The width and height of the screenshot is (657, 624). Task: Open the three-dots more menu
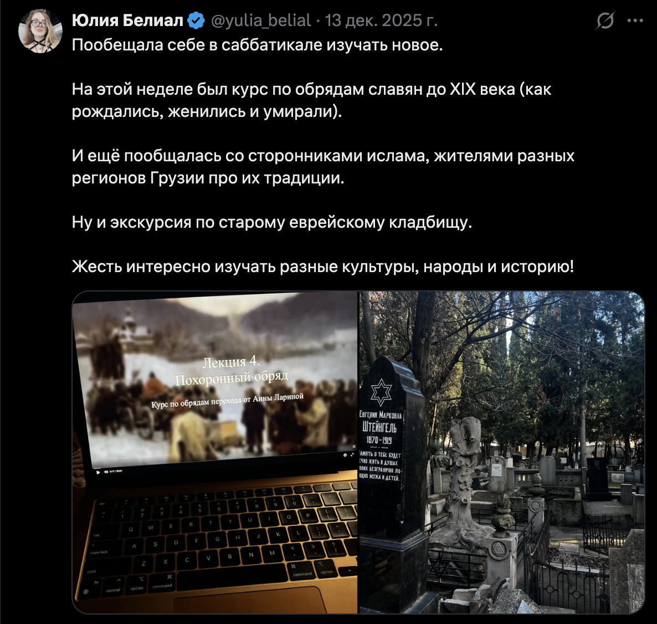[x=635, y=21]
